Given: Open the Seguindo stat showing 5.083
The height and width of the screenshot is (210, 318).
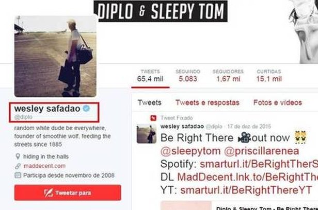Looking at the screenshot, I should [x=188, y=76].
